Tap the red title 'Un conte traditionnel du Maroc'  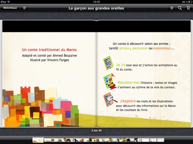[x=49, y=50]
